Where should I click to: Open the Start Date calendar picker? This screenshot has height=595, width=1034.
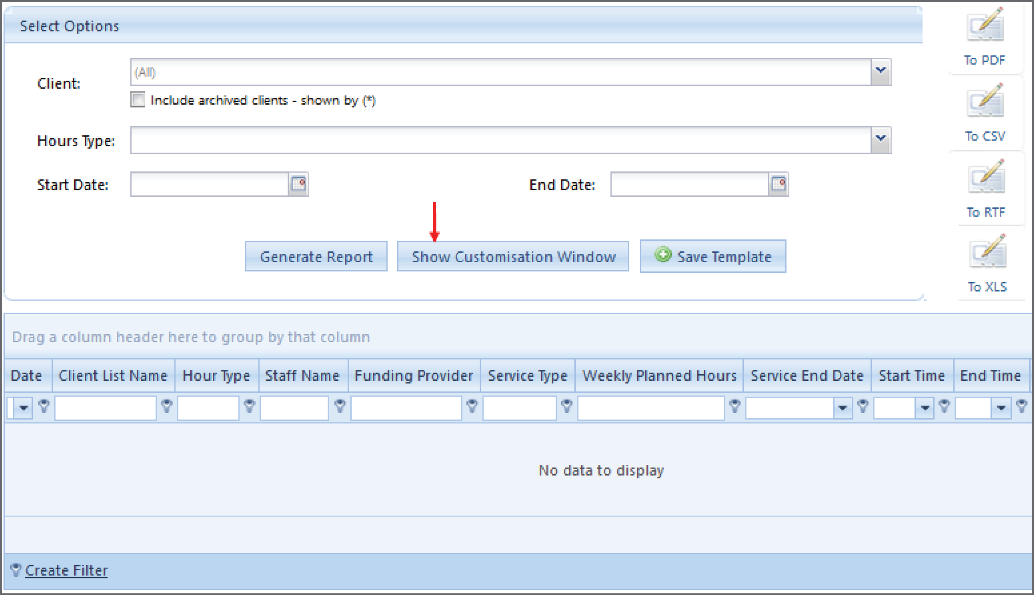point(298,184)
